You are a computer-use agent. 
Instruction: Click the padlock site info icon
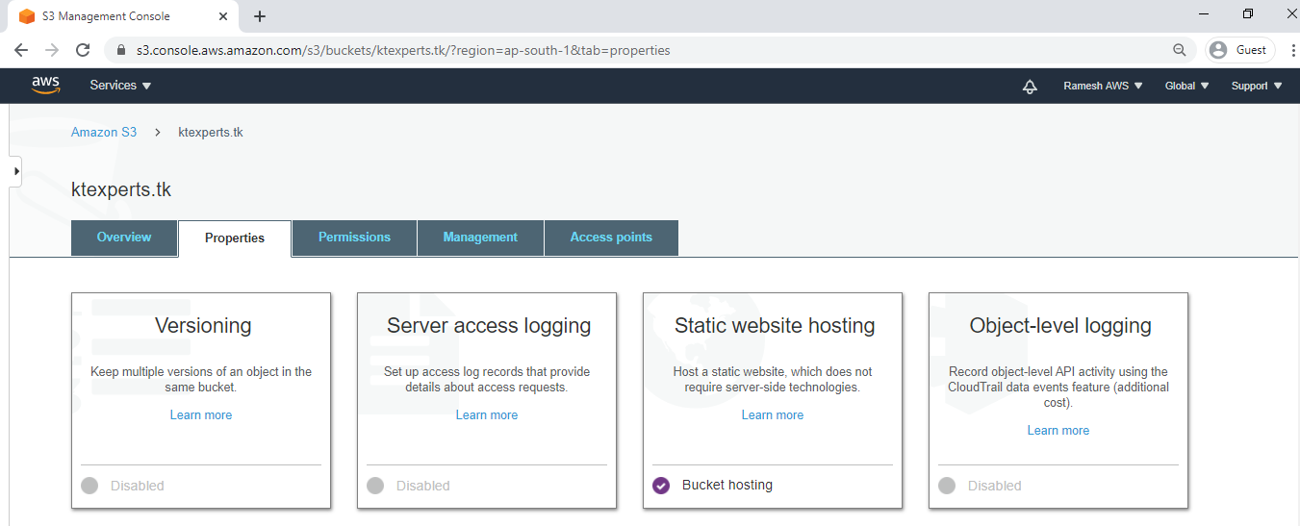(x=121, y=50)
